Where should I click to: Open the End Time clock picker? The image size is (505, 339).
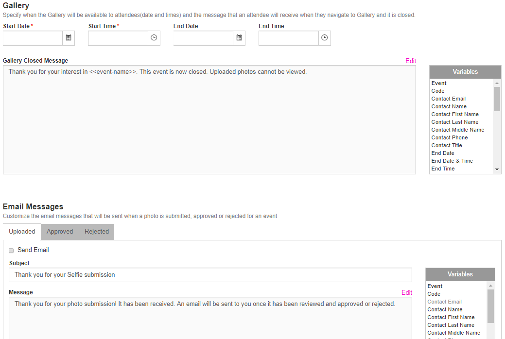click(325, 38)
